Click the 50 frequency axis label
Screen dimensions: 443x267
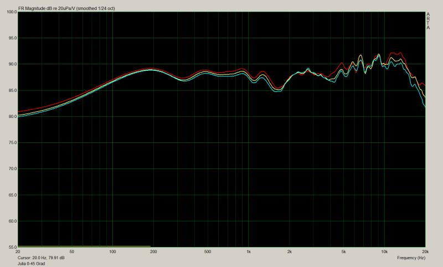coord(72,251)
